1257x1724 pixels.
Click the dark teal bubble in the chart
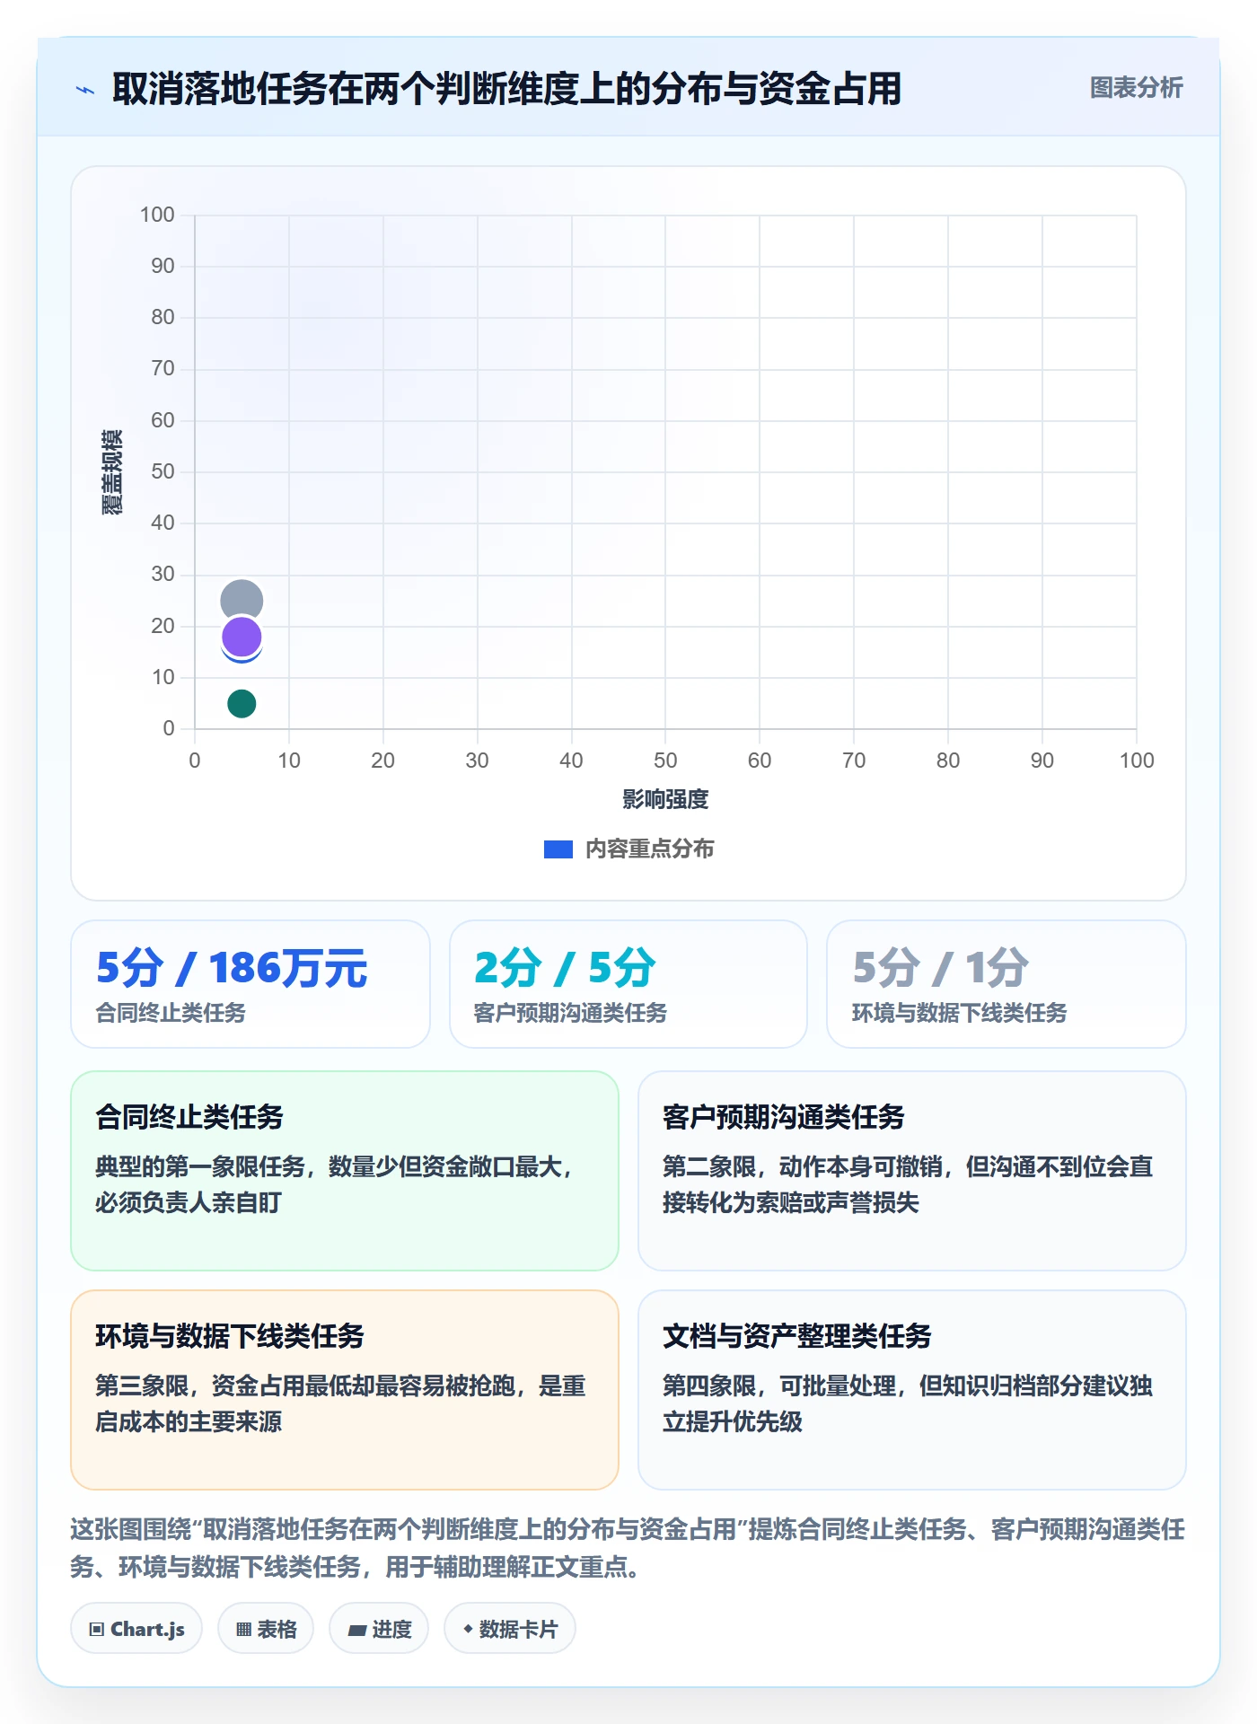click(x=242, y=703)
